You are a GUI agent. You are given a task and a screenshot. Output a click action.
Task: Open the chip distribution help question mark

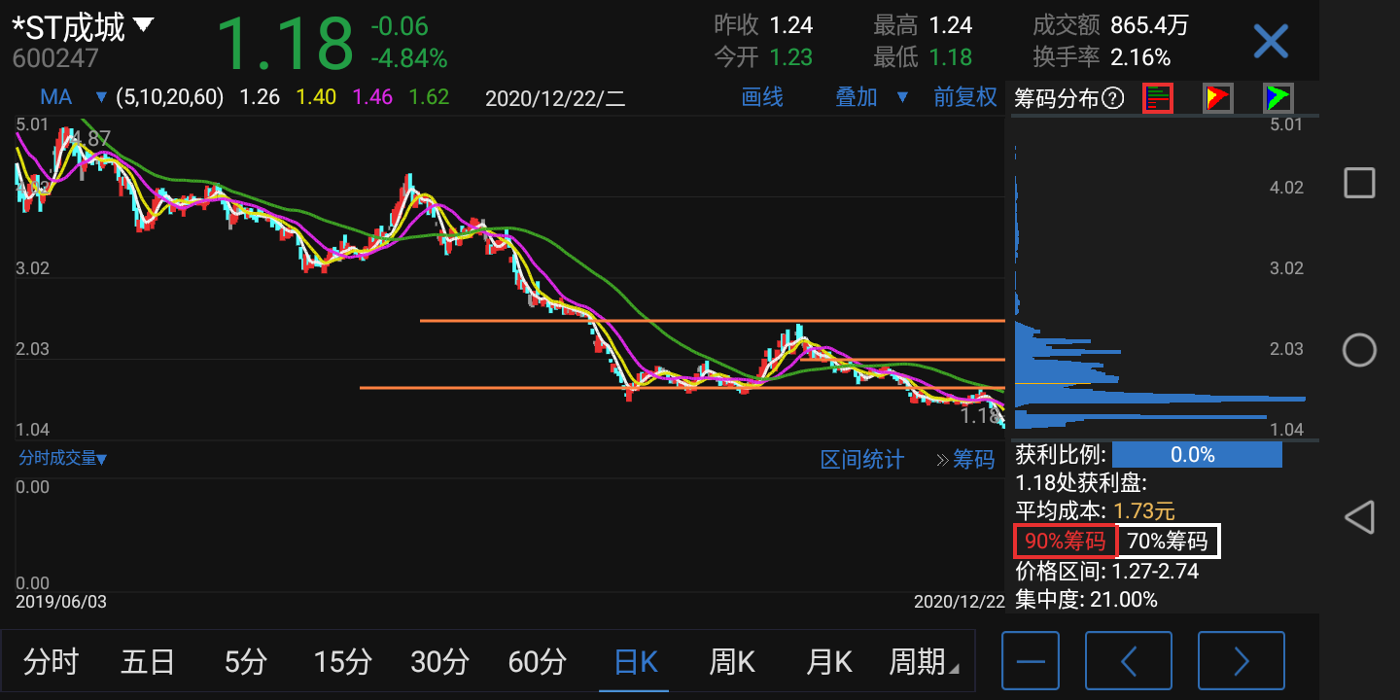coord(1113,98)
